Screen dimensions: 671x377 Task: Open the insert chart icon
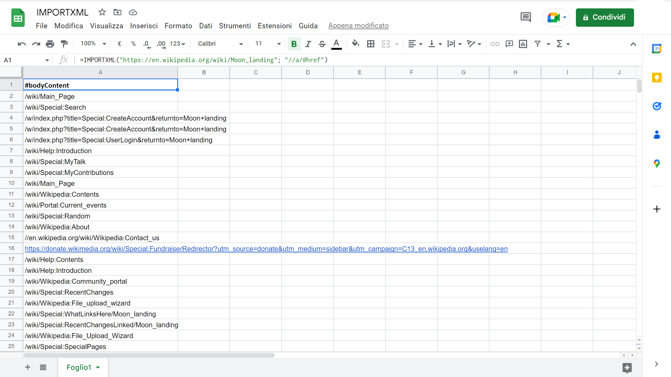[x=523, y=44]
